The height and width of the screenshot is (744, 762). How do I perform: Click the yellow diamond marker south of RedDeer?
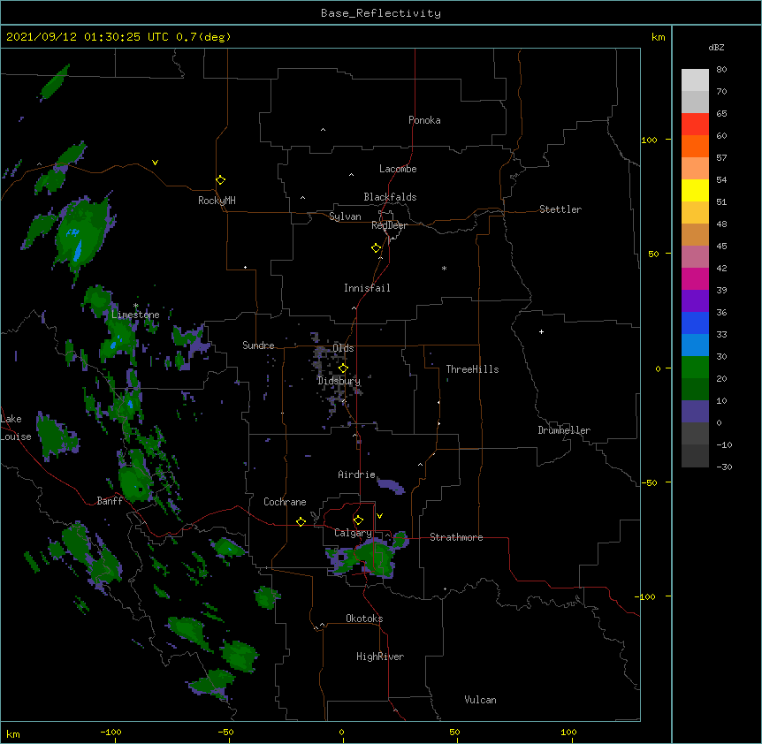pyautogui.click(x=377, y=247)
